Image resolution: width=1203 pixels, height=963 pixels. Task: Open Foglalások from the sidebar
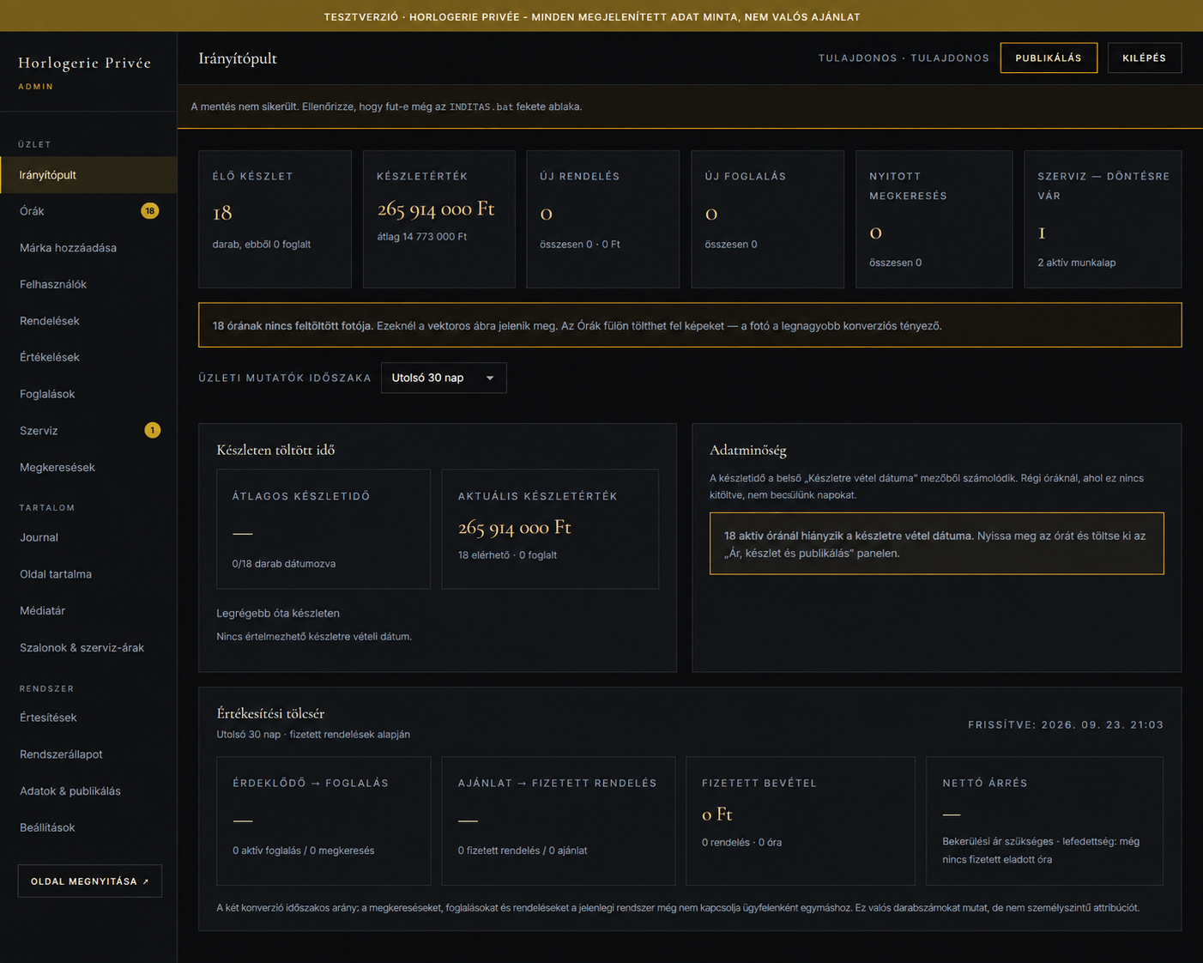(x=88, y=394)
